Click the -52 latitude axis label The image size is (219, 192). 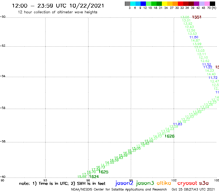(x=3, y=46)
